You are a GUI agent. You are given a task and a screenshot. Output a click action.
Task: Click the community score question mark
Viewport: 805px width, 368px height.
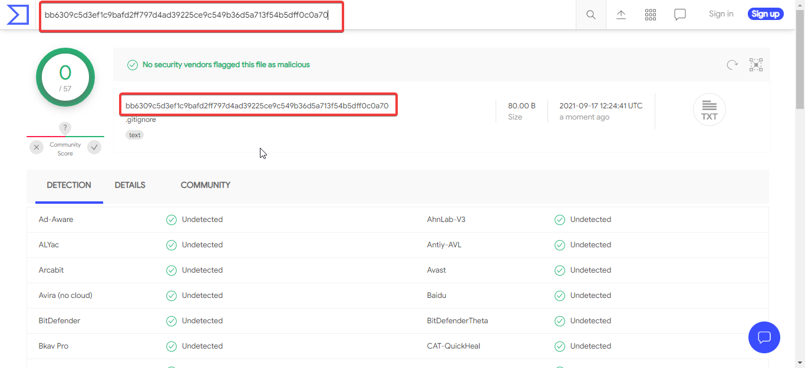coord(65,128)
